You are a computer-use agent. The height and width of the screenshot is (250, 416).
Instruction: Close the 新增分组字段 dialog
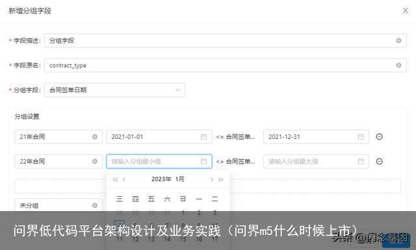click(405, 11)
